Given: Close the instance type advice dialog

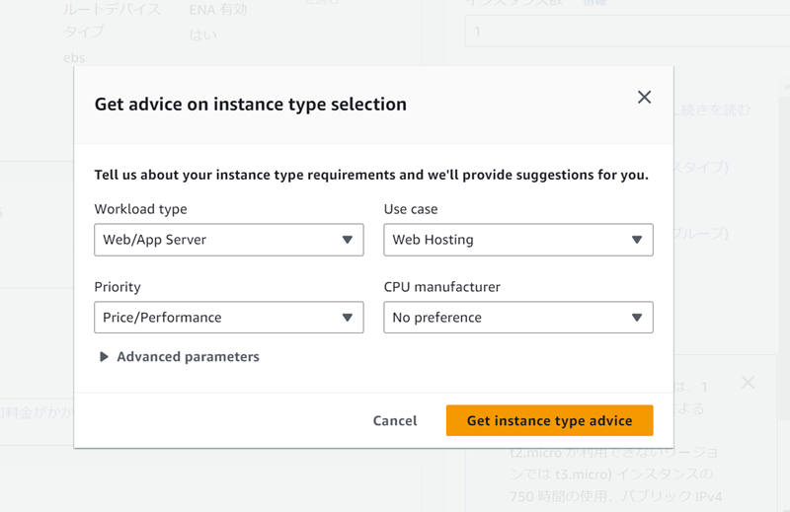Looking at the screenshot, I should [x=644, y=97].
